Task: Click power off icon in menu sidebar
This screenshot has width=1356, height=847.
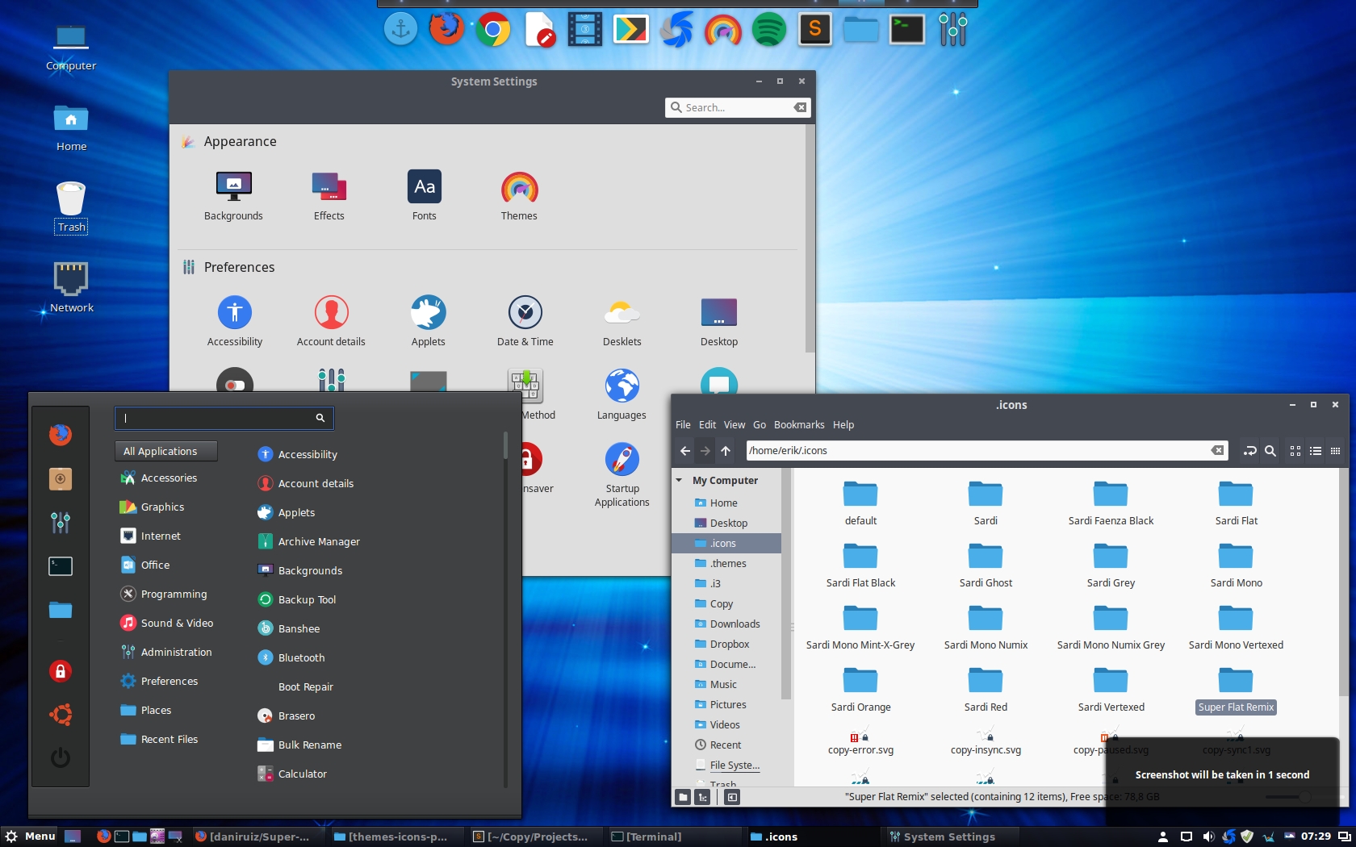Action: point(61,757)
